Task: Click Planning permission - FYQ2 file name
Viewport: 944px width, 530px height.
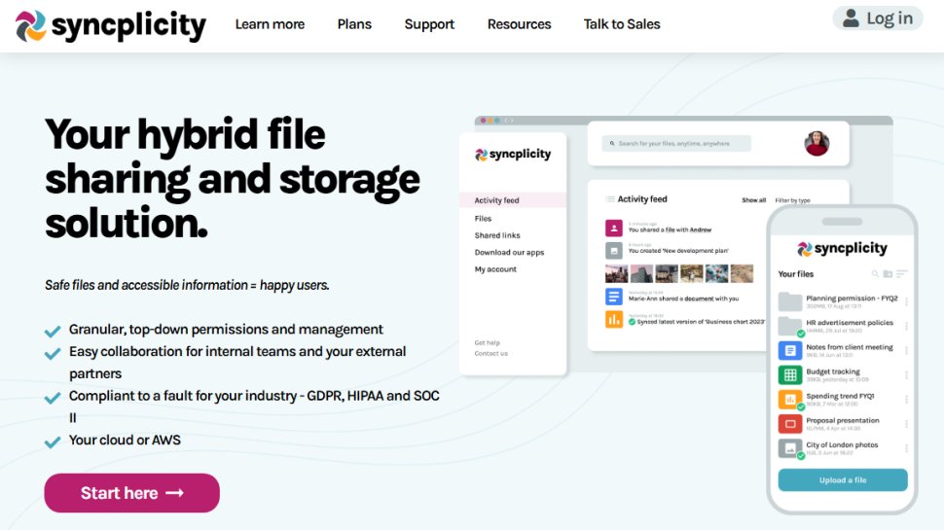Action: click(852, 298)
